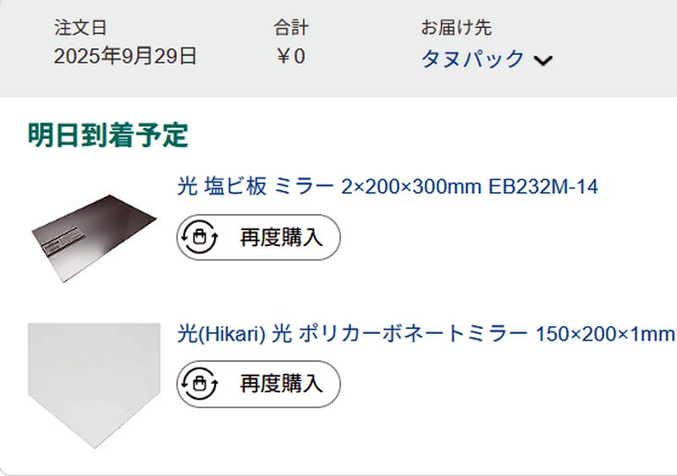Image resolution: width=677 pixels, height=476 pixels.
Task: Open the 光 塩ビ板 ミラー product link
Action: 387,187
